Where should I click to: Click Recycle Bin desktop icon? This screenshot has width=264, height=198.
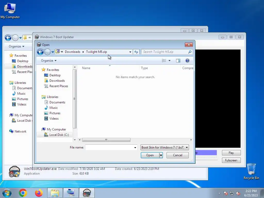251,171
